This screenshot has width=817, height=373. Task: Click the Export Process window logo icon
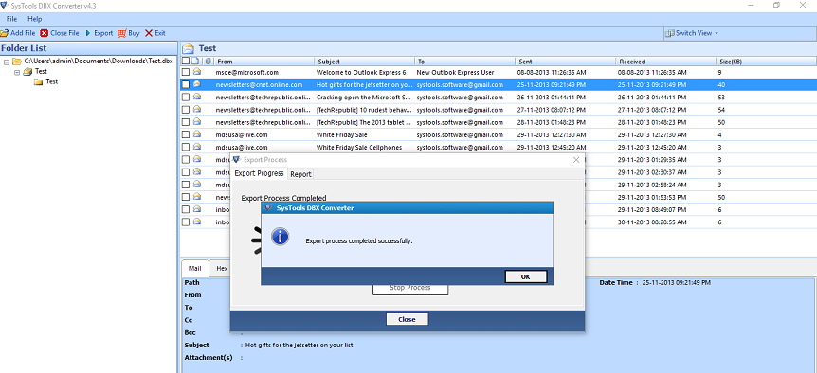click(x=236, y=160)
